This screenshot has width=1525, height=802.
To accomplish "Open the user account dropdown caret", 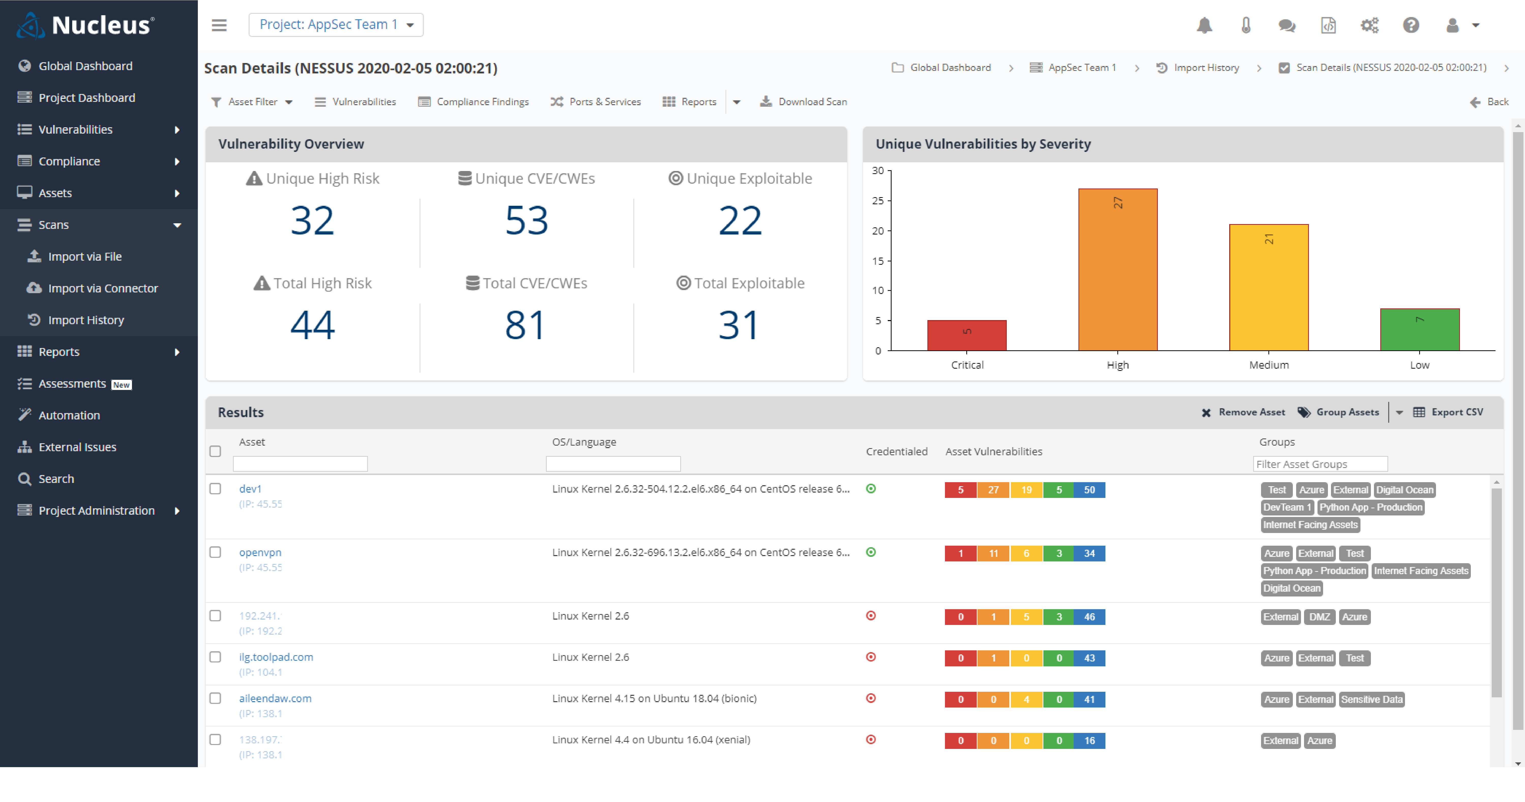I will (x=1476, y=25).
